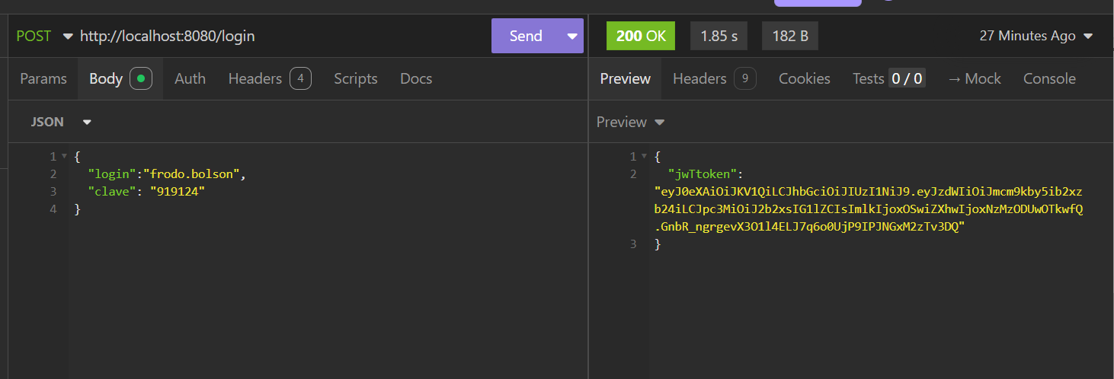Open the Send options arrow
The image size is (1114, 379).
click(572, 36)
